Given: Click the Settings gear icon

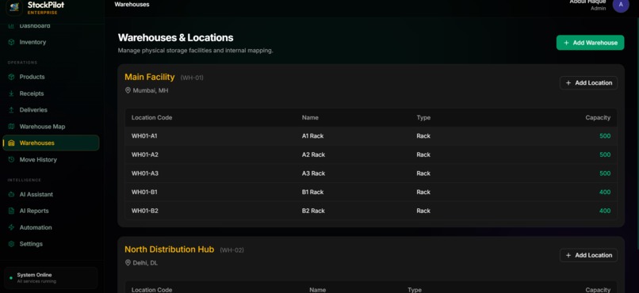Looking at the screenshot, I should pyautogui.click(x=11, y=244).
